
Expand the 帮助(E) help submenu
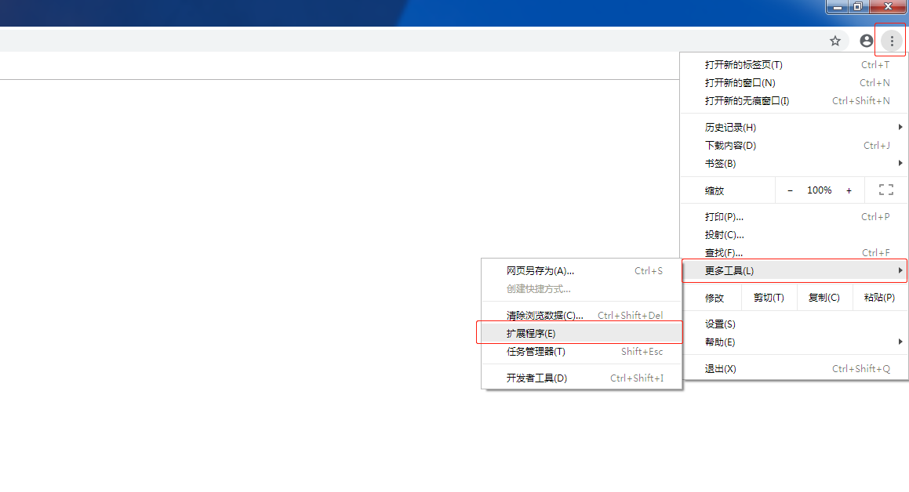[794, 342]
